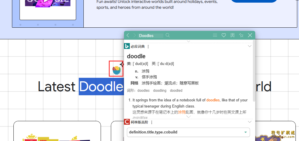Click the Saladict bowl icon near selection
This screenshot has height=141, width=299.
click(116, 70)
